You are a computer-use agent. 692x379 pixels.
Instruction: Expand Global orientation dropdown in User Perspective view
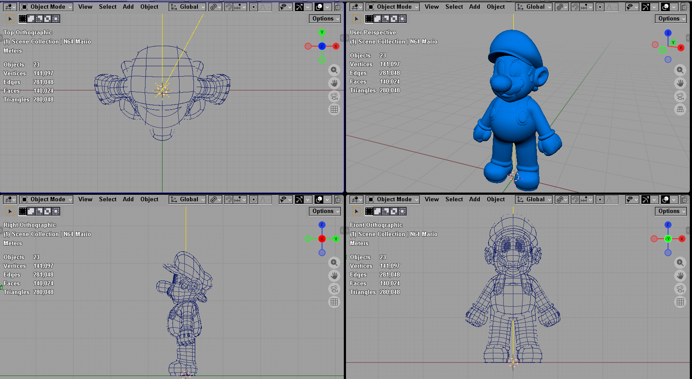(534, 7)
